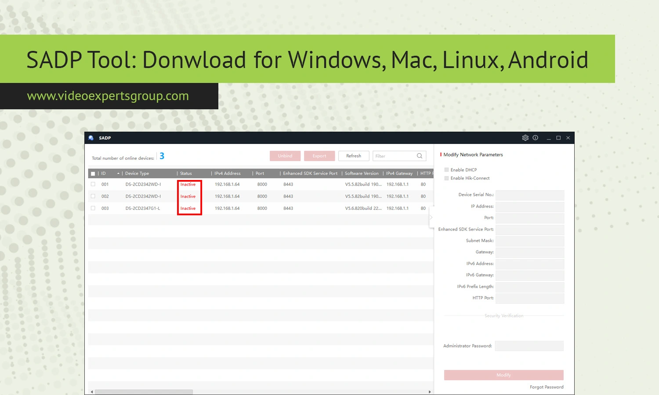Collapse the right panel with arrow handle
Image resolution: width=659 pixels, height=395 pixels.
click(x=431, y=217)
